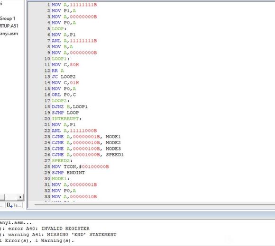Click the 'RR A' instruction on line 12

[58, 70]
